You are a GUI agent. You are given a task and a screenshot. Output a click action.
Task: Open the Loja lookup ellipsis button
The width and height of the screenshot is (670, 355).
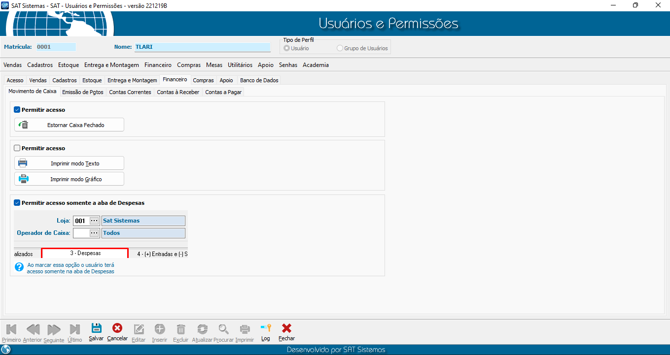pyautogui.click(x=94, y=221)
